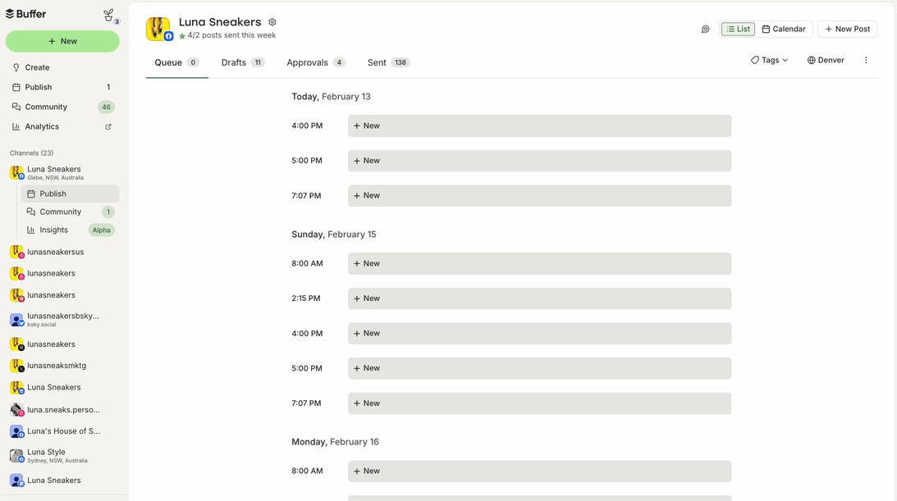Add new post Sunday 2:15 PM slot
The width and height of the screenshot is (897, 501).
tap(539, 298)
